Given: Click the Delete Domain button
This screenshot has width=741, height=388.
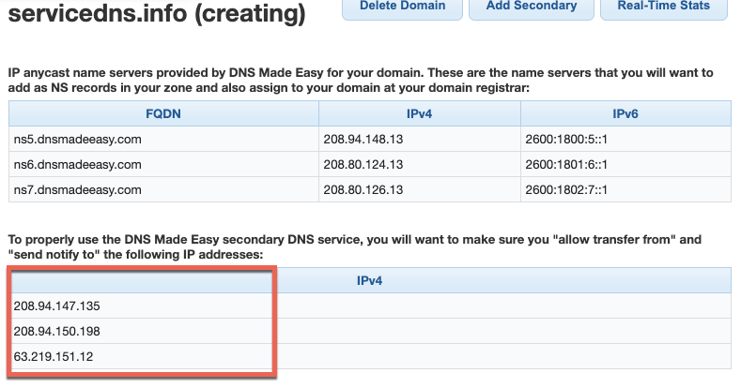Looking at the screenshot, I should 402,8.
